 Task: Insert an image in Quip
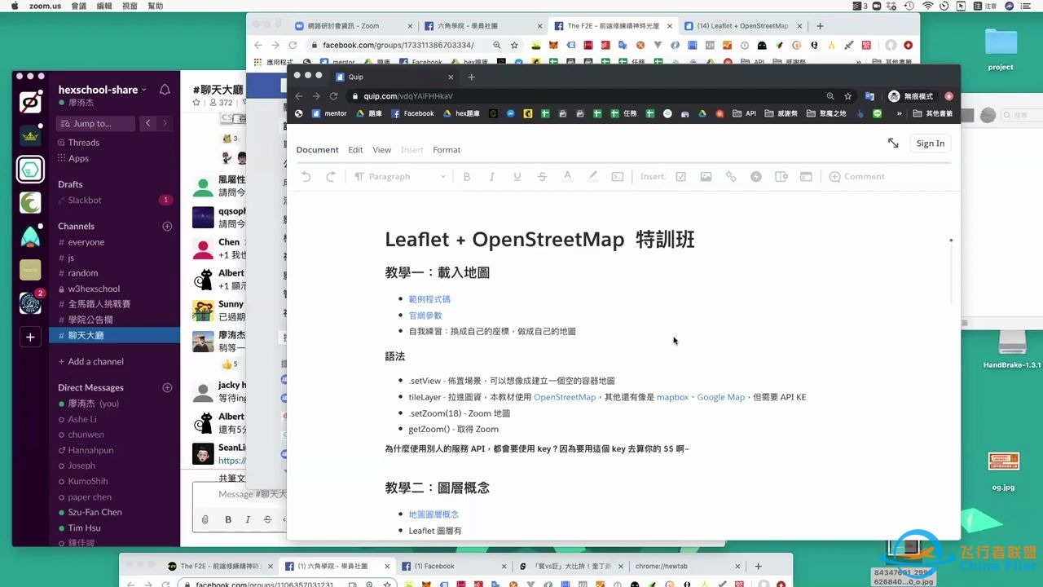click(x=706, y=176)
